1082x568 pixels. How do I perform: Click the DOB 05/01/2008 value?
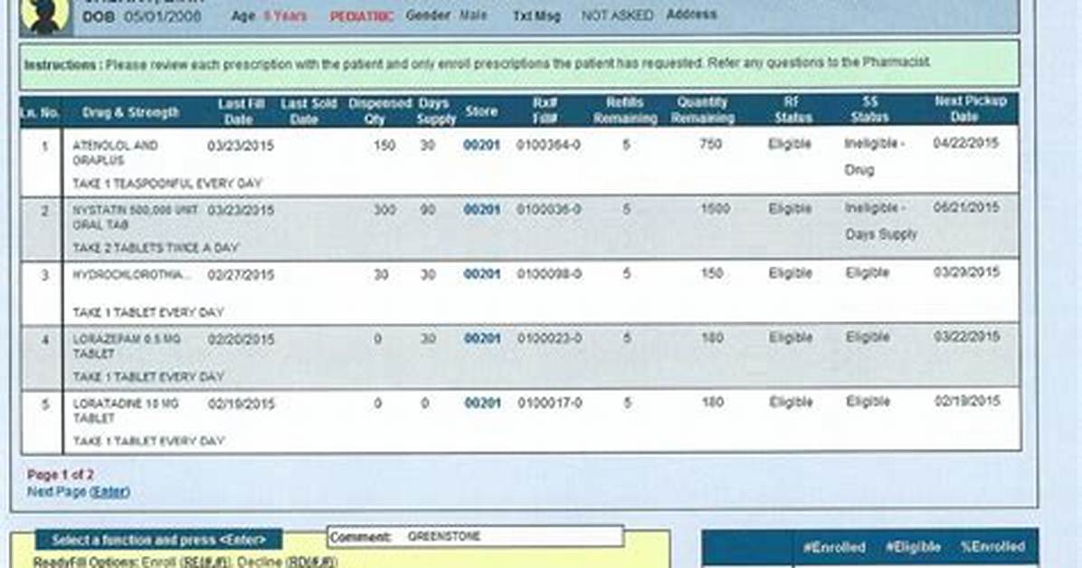coord(162,16)
